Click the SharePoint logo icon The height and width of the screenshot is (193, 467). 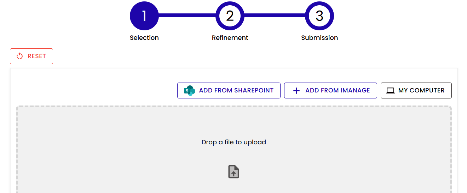[190, 91]
